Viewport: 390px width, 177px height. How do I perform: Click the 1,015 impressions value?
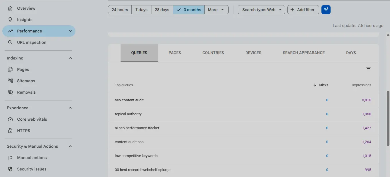pyautogui.click(x=367, y=156)
